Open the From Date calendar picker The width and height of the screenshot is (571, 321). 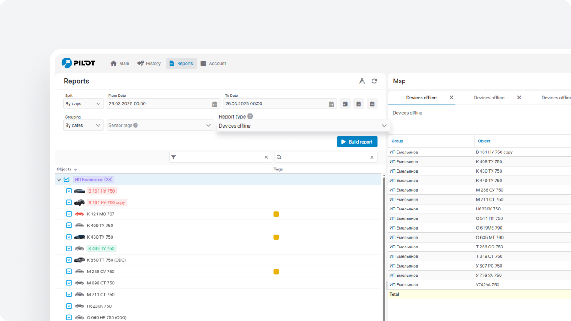pos(215,104)
